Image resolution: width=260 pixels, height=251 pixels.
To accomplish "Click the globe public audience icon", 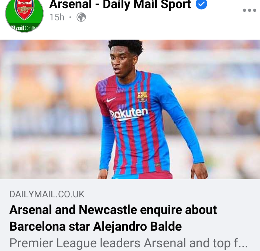I will pos(81,17).
